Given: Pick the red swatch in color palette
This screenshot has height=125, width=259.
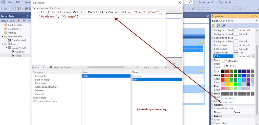Looking at the screenshot, I should pos(223,80).
